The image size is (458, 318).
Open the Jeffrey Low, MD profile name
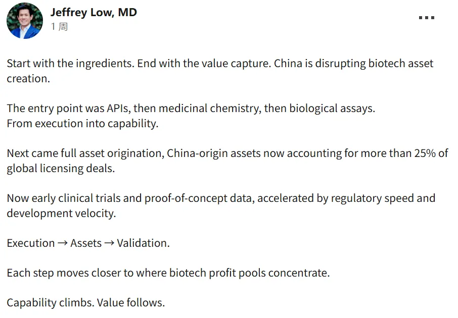pos(94,13)
